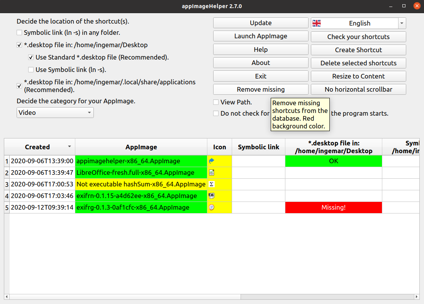Open Help
The width and height of the screenshot is (424, 304).
261,50
